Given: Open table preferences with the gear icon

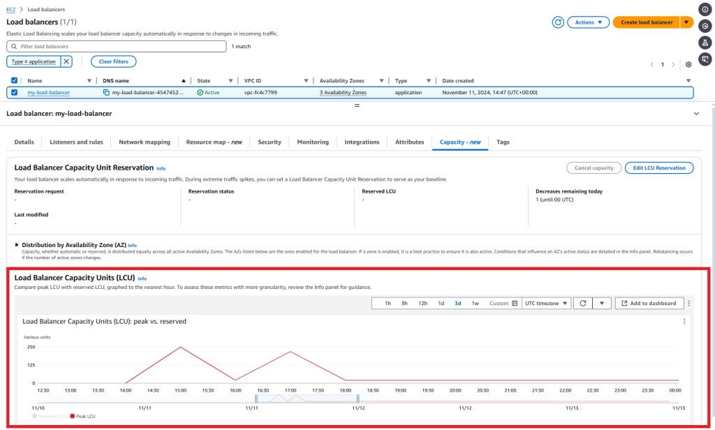Looking at the screenshot, I should (x=688, y=64).
